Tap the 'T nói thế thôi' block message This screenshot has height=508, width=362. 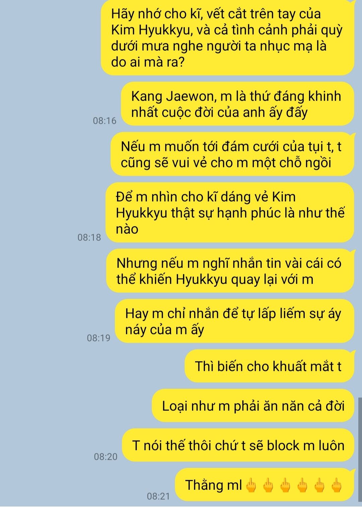pos(238,445)
